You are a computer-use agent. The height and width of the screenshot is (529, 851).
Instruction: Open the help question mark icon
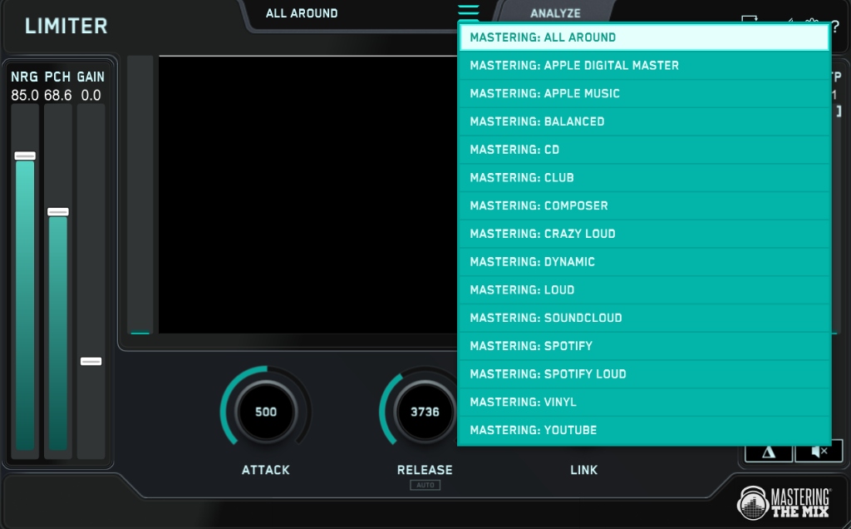(x=835, y=27)
